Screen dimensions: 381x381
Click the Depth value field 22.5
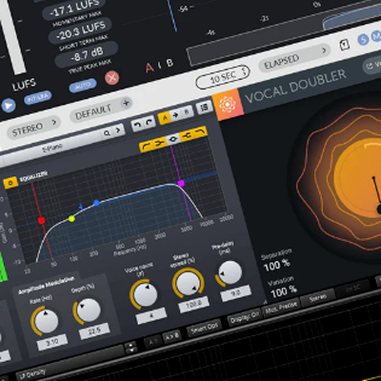click(x=94, y=331)
